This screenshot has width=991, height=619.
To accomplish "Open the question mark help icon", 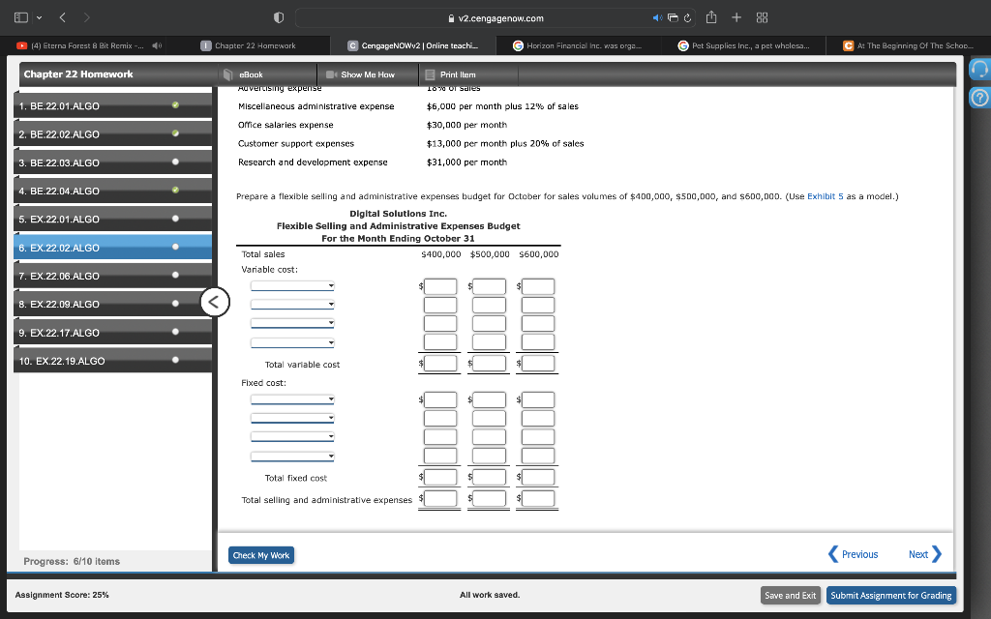I will pos(979,98).
